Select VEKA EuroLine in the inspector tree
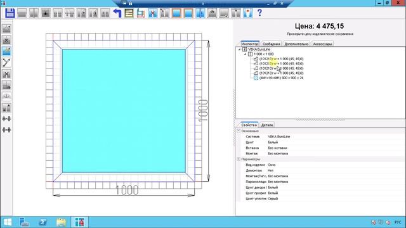 (x=259, y=49)
